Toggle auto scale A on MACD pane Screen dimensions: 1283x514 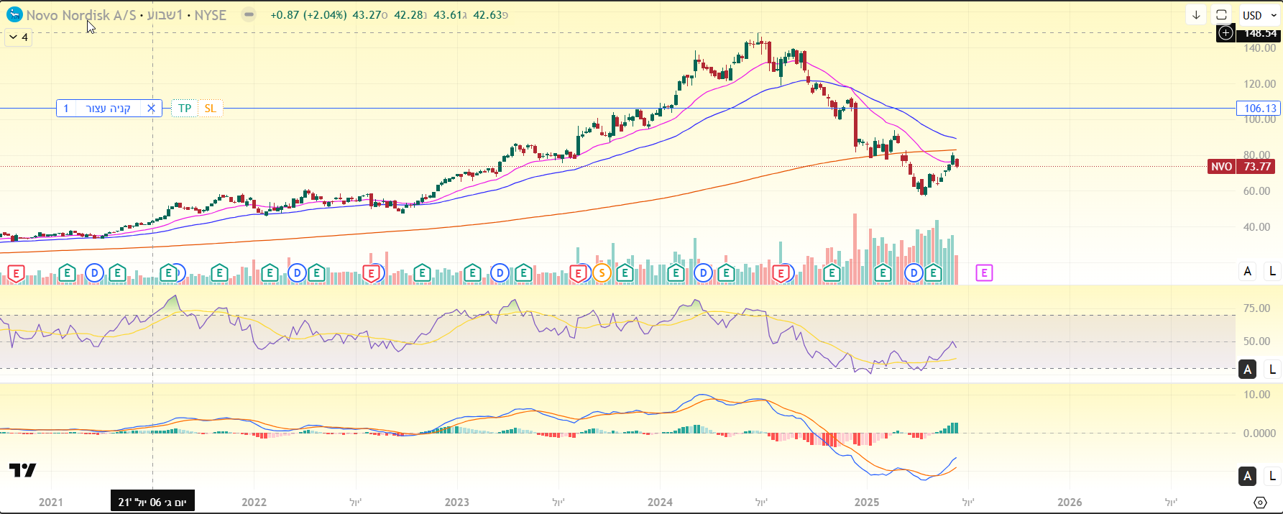pos(1248,476)
